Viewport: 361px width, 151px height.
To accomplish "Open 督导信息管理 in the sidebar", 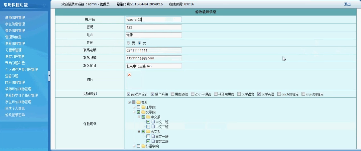I will click(15, 31).
